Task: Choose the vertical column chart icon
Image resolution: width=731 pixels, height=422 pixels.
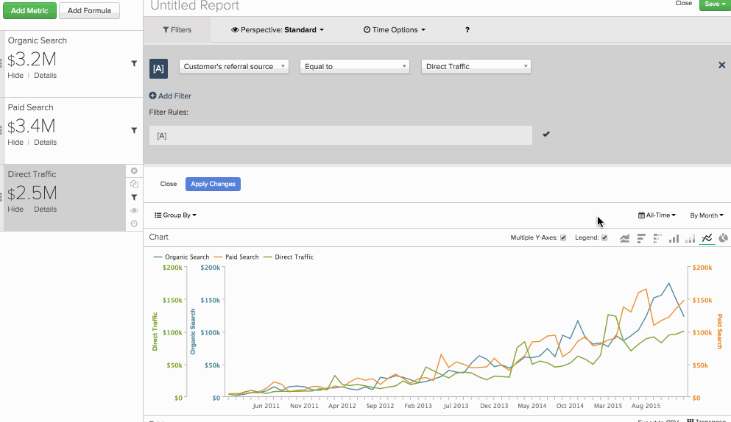Action: click(x=674, y=238)
